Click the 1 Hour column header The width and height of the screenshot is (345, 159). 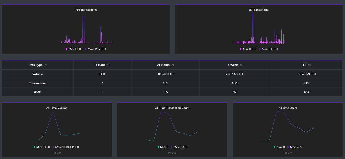pos(103,65)
